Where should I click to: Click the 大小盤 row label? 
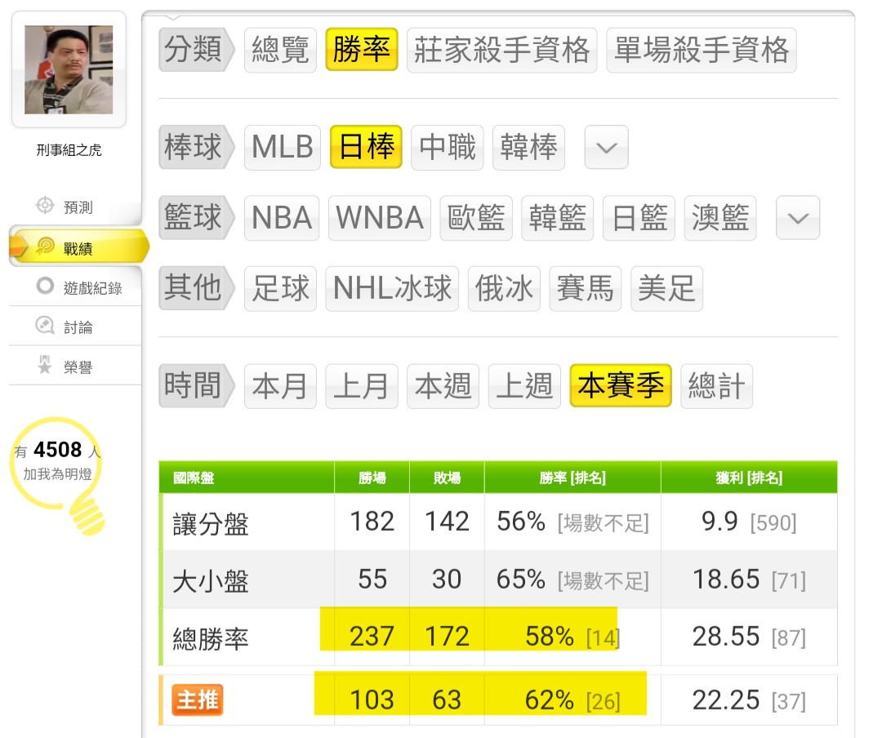211,581
